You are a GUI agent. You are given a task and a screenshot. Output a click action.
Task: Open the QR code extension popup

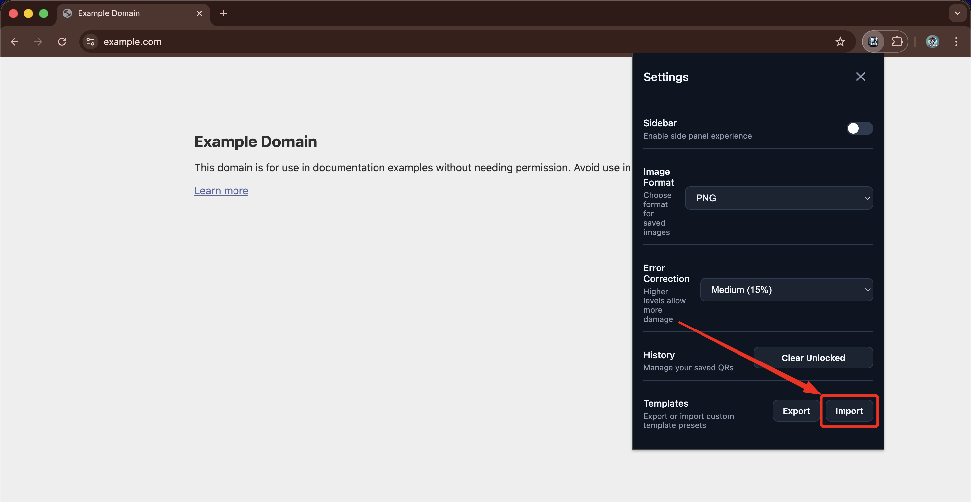pos(873,42)
